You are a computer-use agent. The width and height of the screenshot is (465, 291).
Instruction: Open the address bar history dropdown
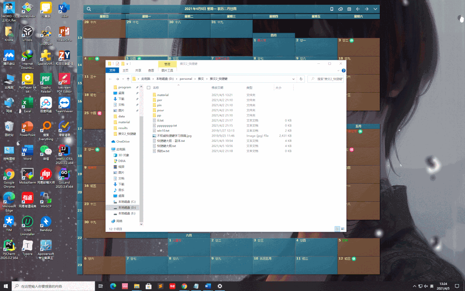pos(294,79)
